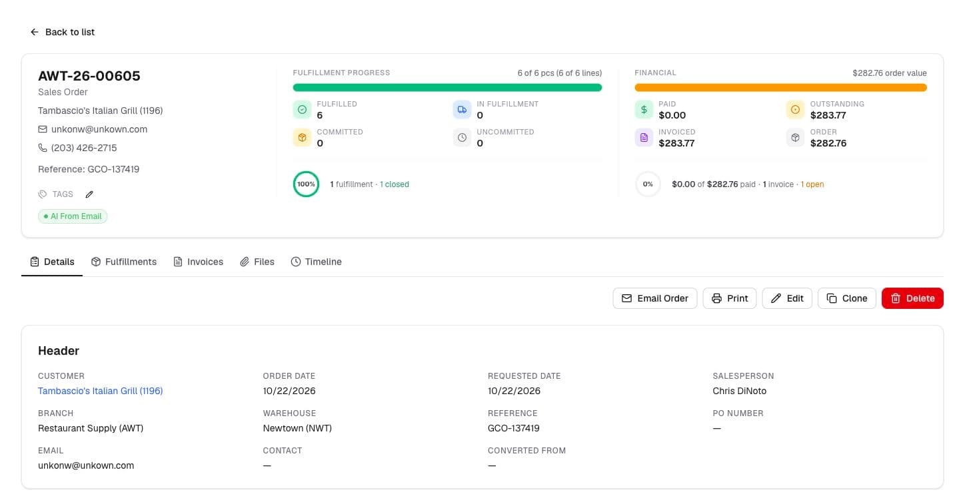Viewport: 965px width, 494px height.
Task: Click the Header section email unkonw@unkown.com
Action: [86, 465]
